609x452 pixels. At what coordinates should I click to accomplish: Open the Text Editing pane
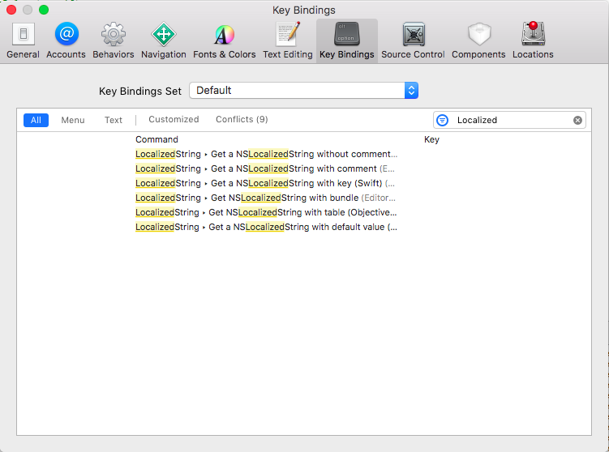[287, 41]
